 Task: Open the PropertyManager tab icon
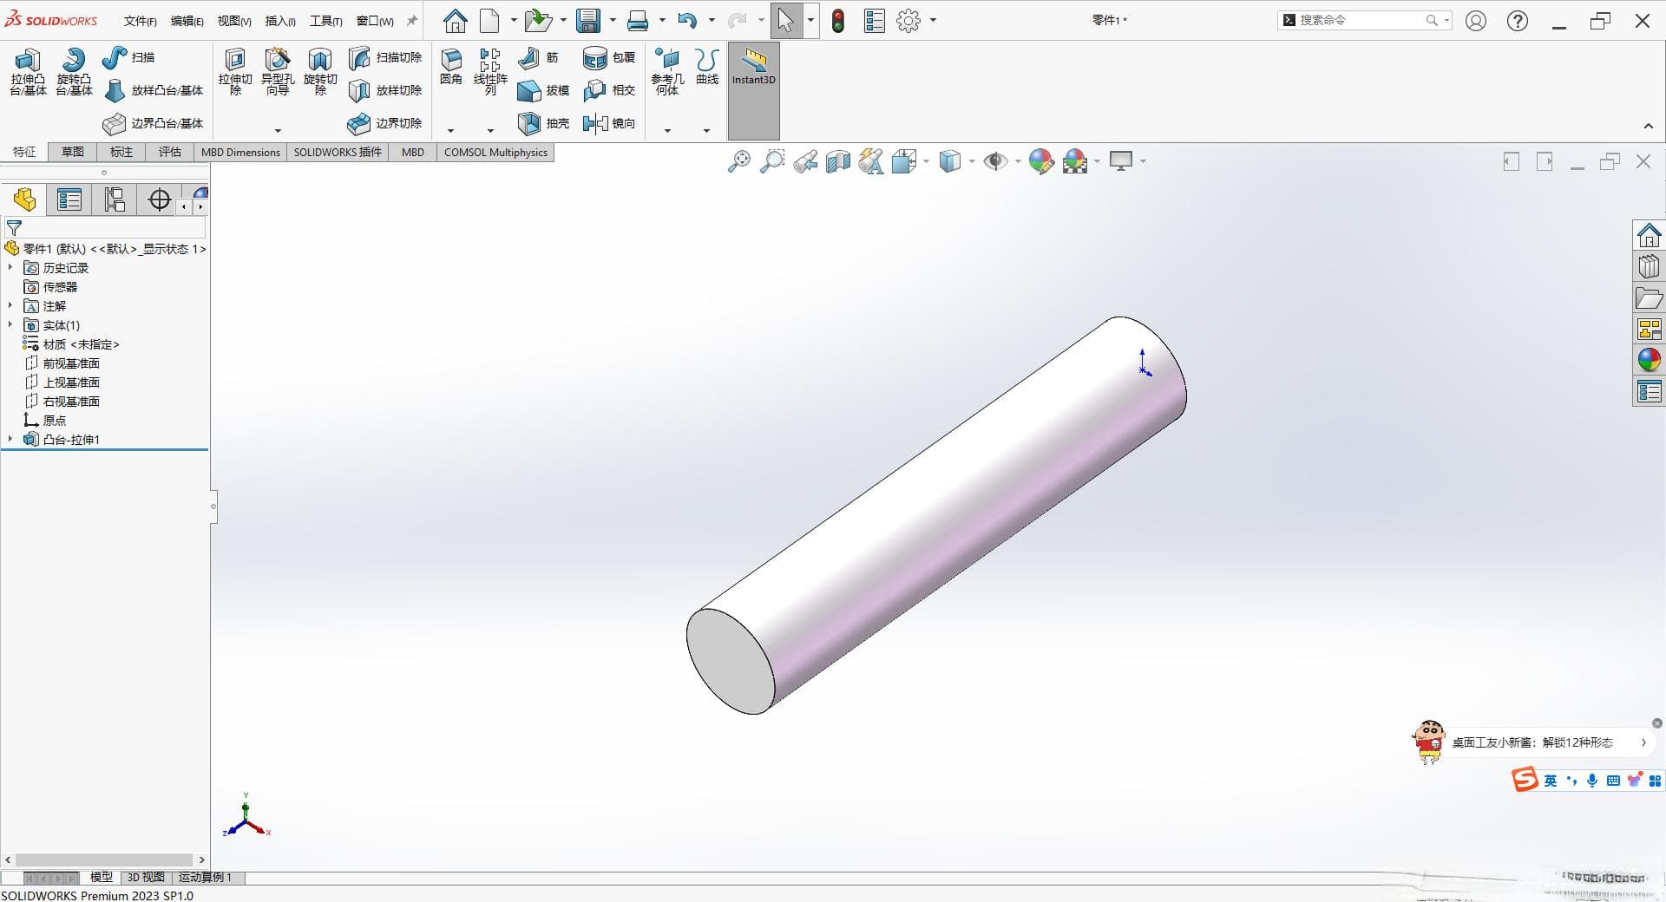coord(69,200)
